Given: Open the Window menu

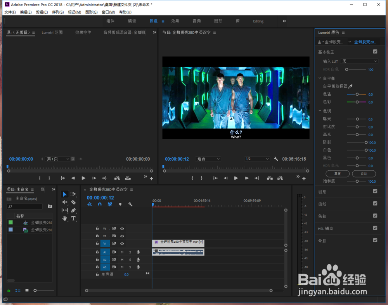Looking at the screenshot, I should pyautogui.click(x=108, y=12).
